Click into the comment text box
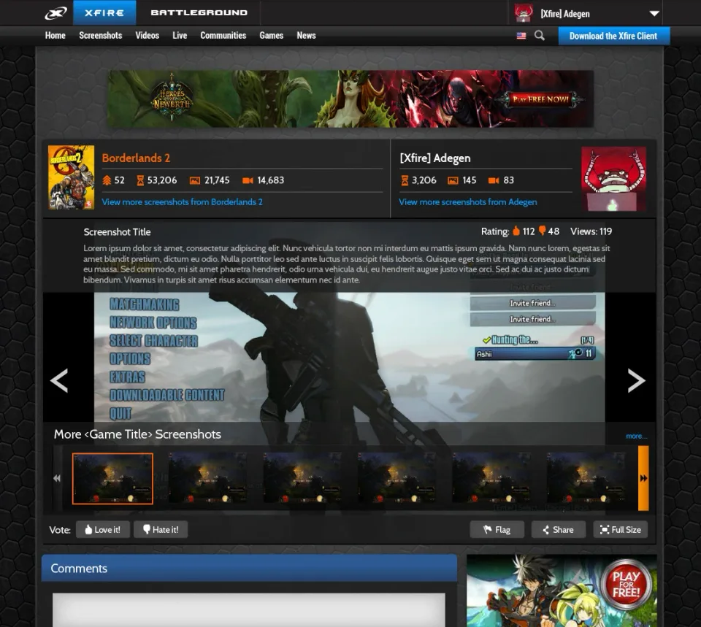The height and width of the screenshot is (627, 701). (x=249, y=610)
